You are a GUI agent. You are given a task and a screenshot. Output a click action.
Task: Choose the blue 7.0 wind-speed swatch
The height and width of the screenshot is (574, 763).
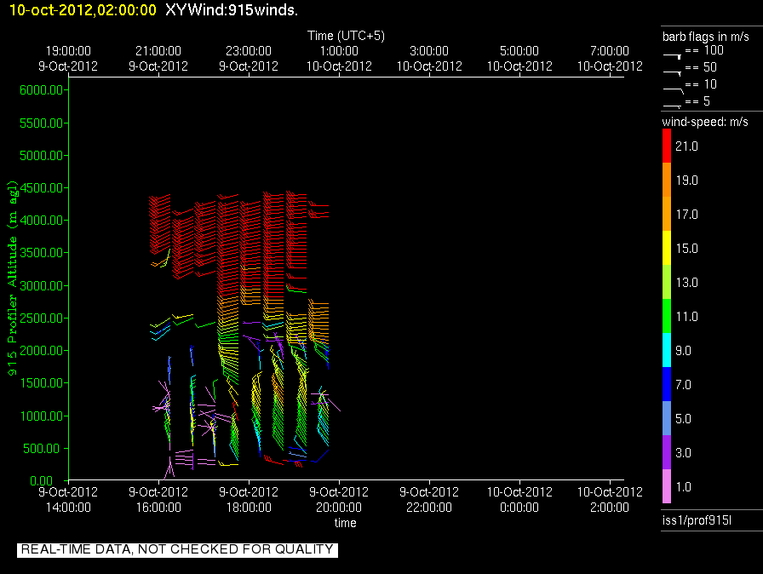[x=667, y=384]
